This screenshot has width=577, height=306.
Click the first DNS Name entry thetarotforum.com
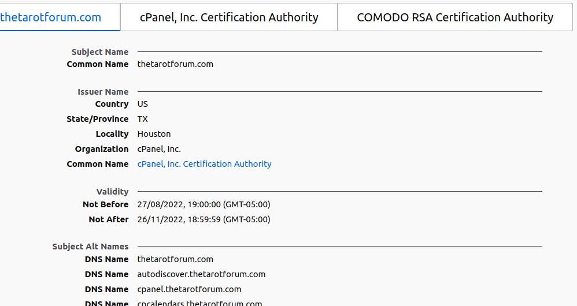[x=175, y=259]
